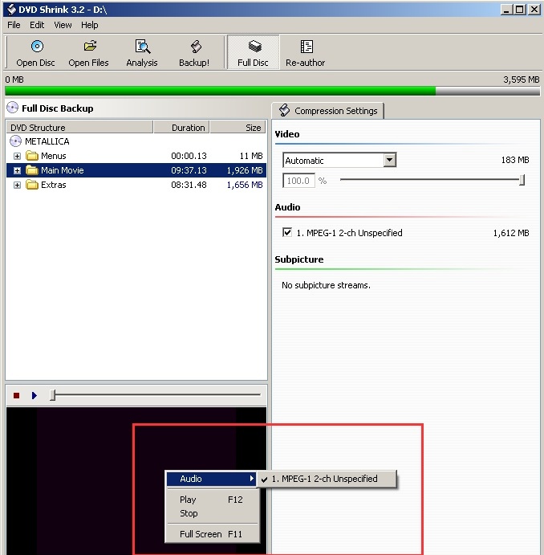Viewport: 544px width, 555px height.
Task: Expand the Extras tree node
Action: [x=17, y=185]
